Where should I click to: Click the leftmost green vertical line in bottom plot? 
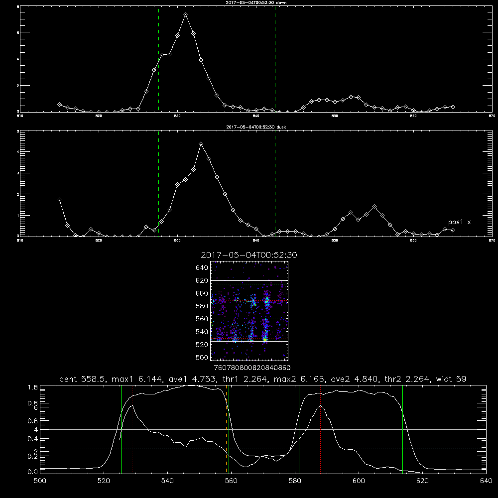pyautogui.click(x=121, y=429)
